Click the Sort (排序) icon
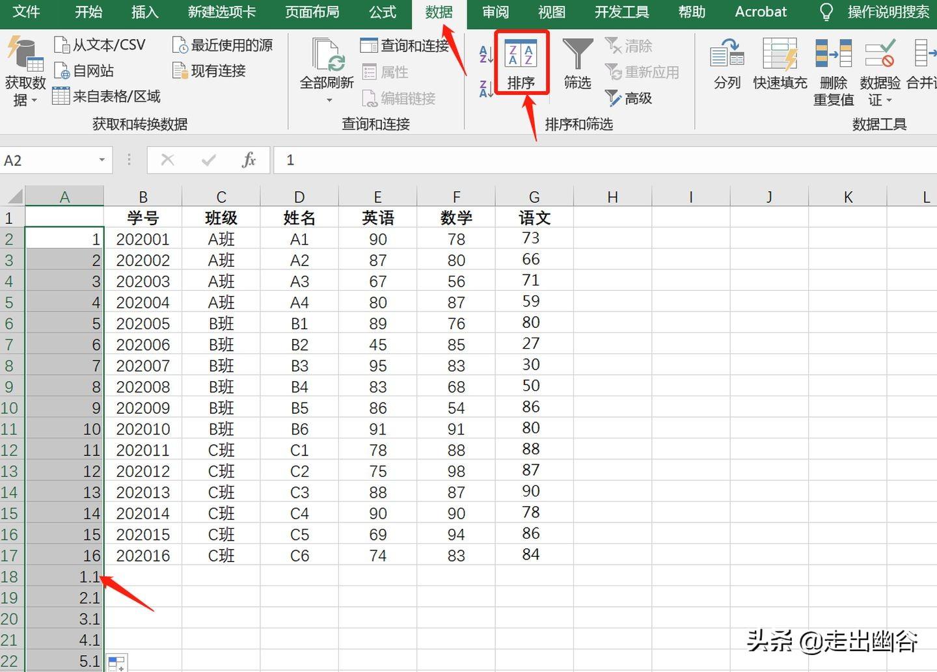The image size is (937, 672). click(521, 56)
